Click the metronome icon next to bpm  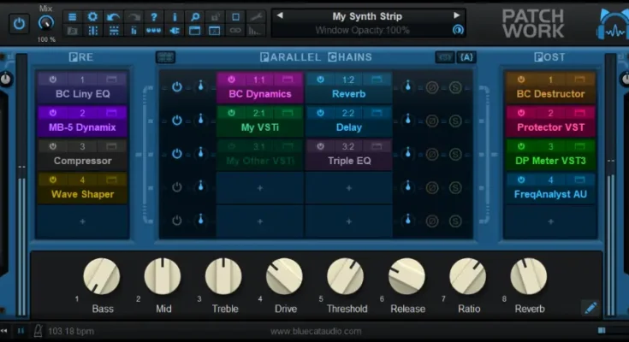(39, 330)
